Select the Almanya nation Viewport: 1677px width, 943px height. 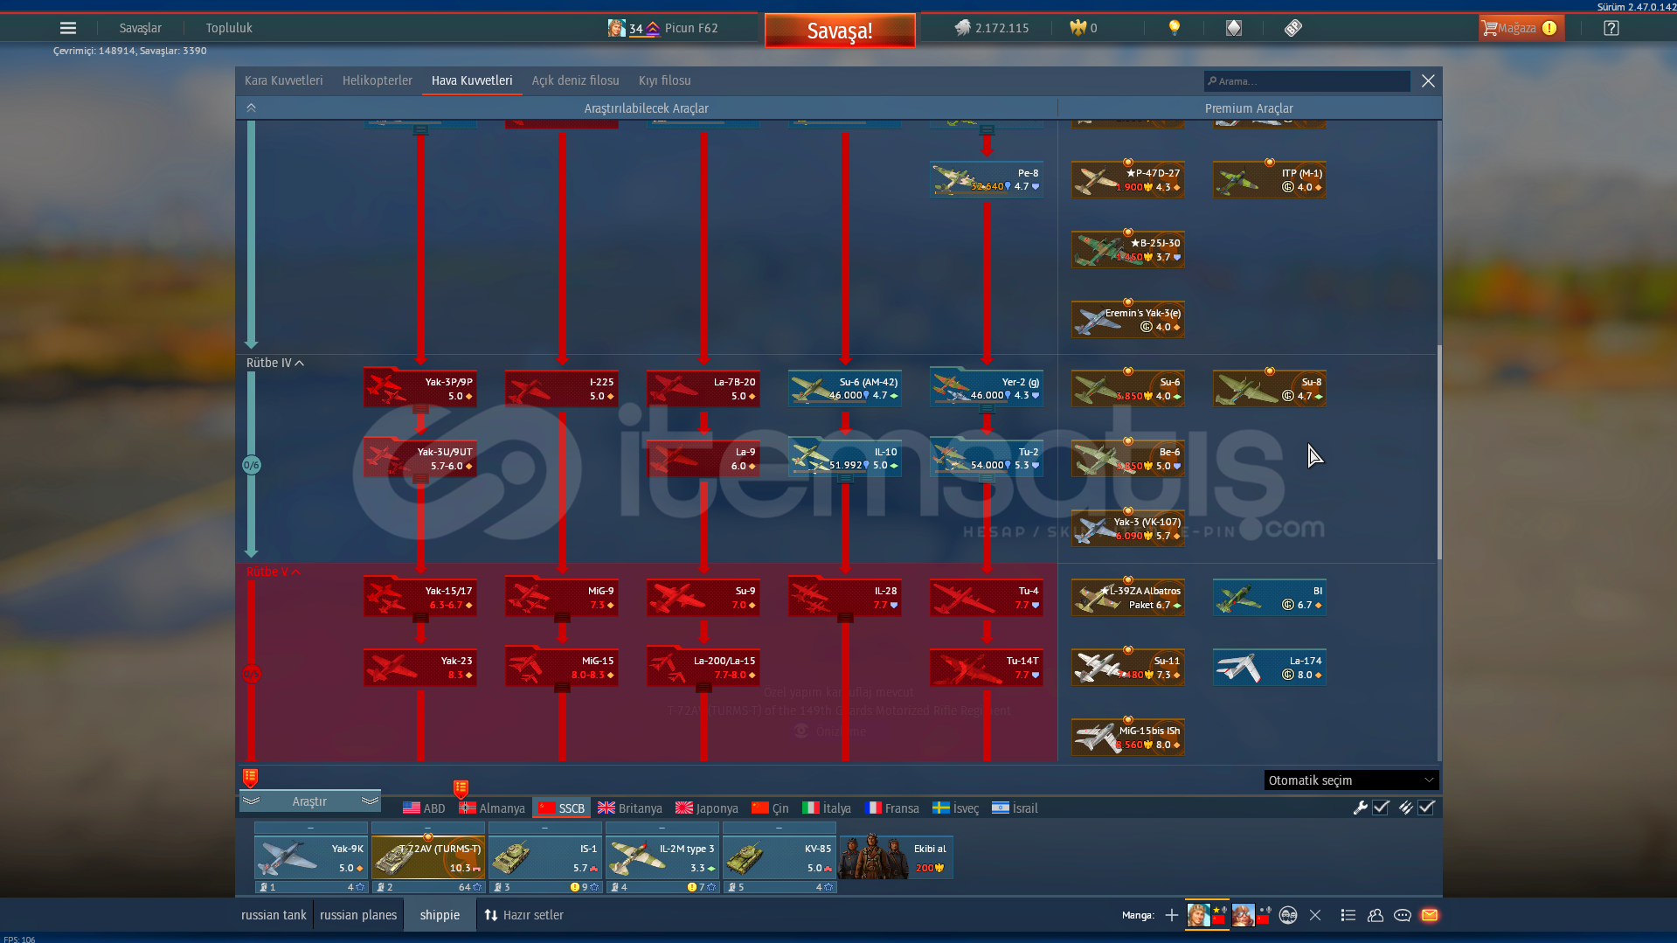click(492, 808)
